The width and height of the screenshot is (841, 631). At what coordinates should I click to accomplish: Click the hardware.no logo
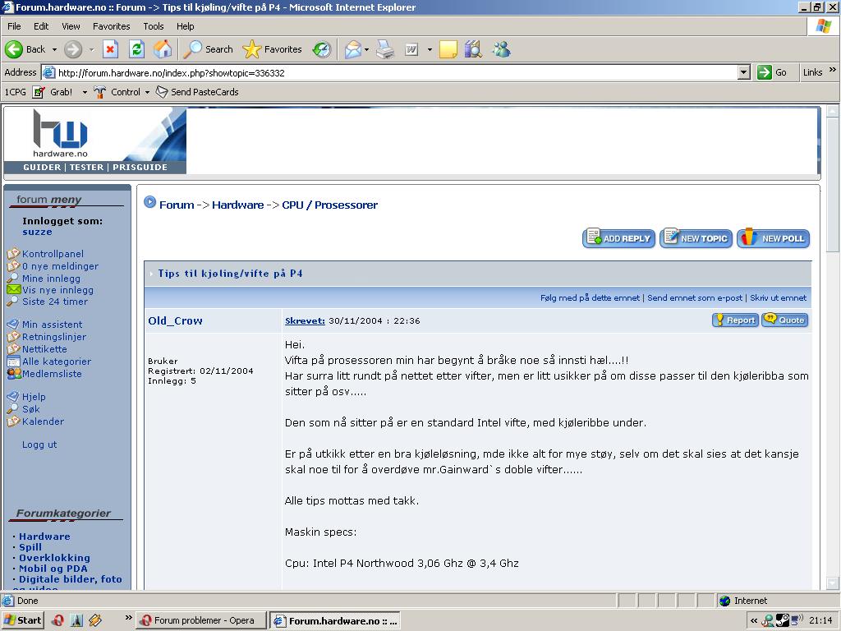pyautogui.click(x=61, y=133)
